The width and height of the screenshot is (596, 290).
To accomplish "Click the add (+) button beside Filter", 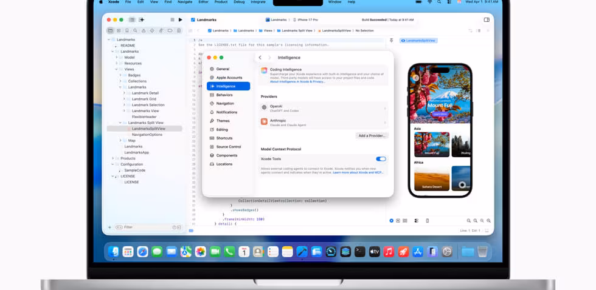I will click(x=110, y=227).
